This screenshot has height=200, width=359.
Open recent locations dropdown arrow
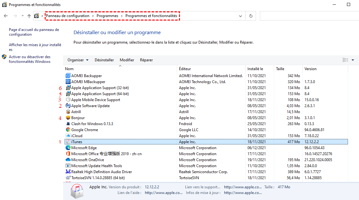coord(22,16)
